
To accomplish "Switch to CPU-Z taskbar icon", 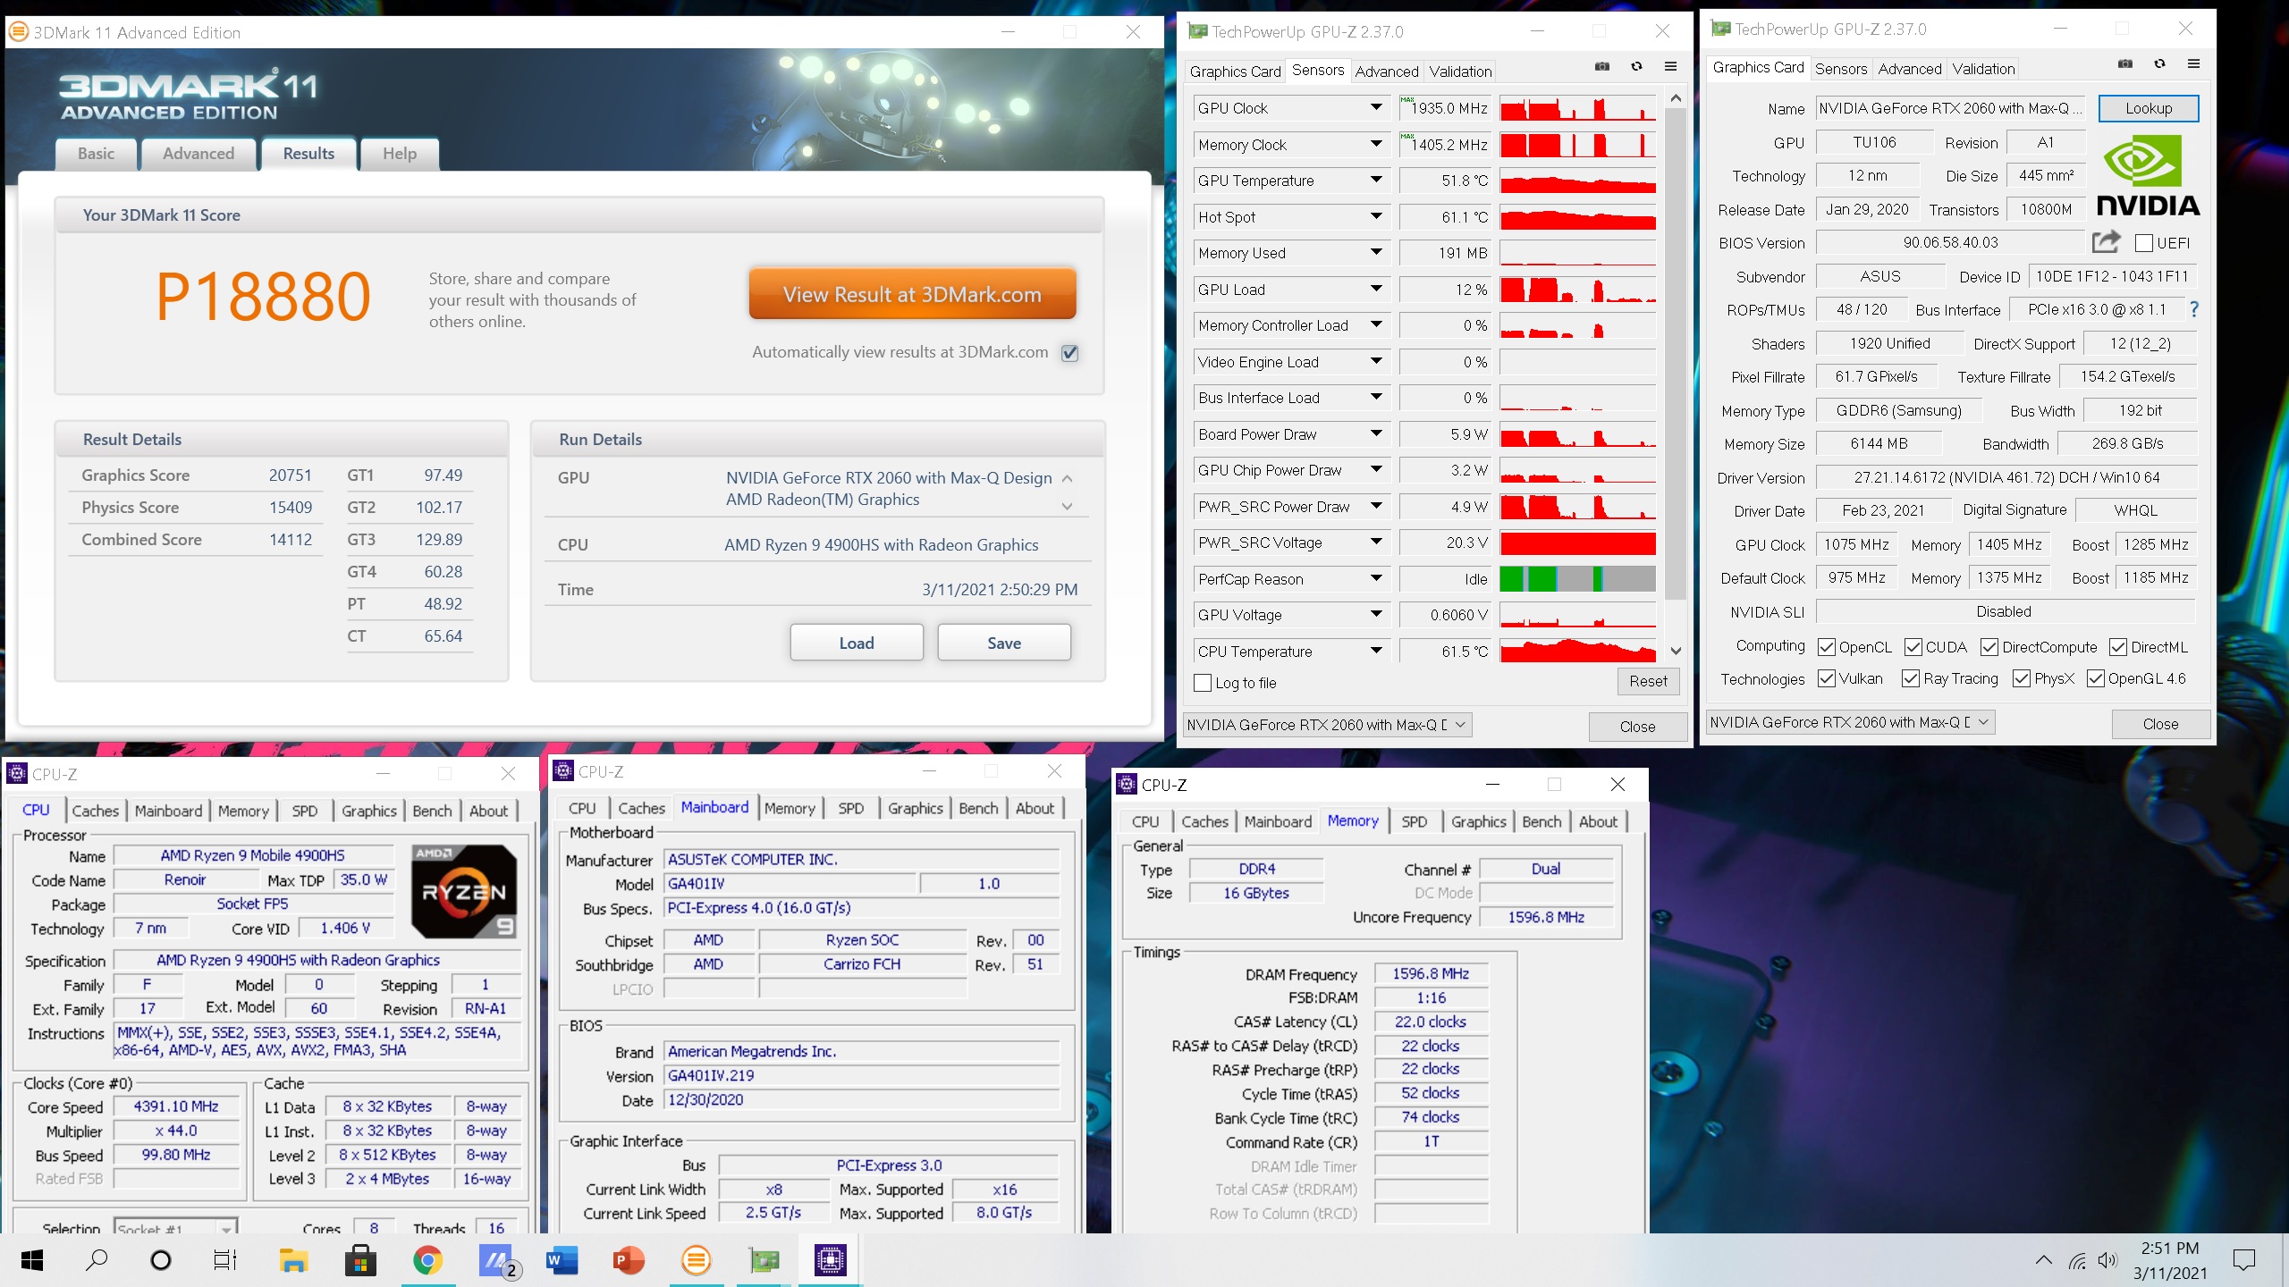I will 831,1260.
